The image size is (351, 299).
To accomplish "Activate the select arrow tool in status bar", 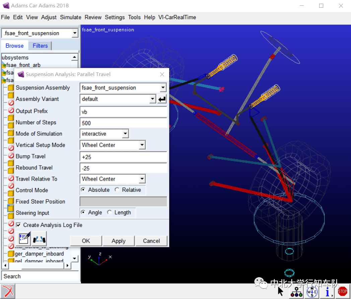I will [x=280, y=291].
